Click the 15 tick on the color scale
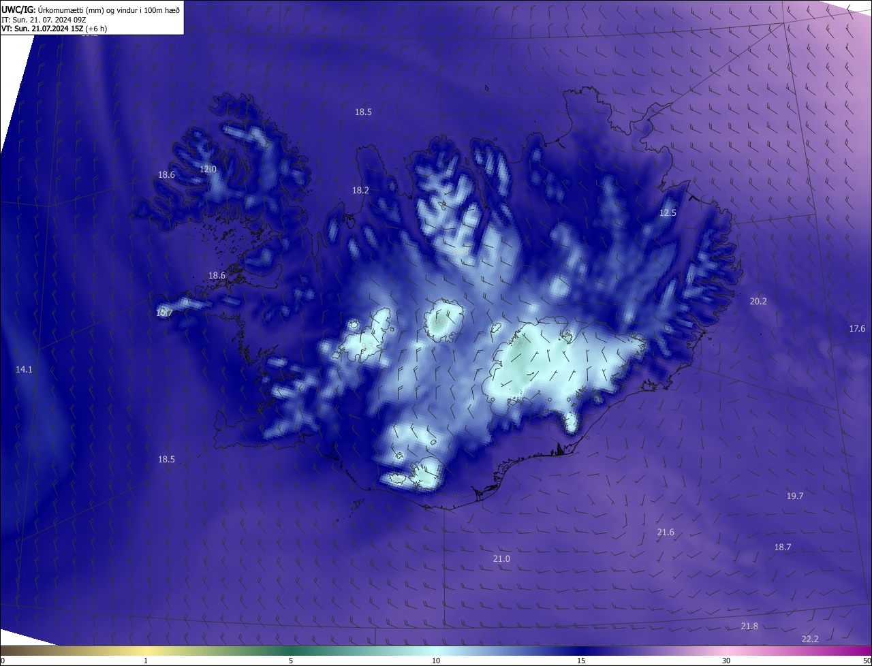Screen dimensions: 872x666 (x=581, y=661)
